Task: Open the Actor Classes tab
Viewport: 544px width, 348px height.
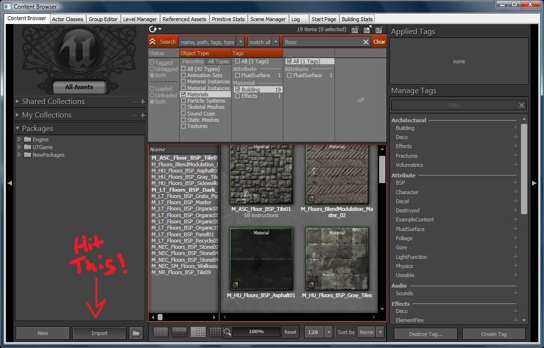Action: pyautogui.click(x=68, y=19)
